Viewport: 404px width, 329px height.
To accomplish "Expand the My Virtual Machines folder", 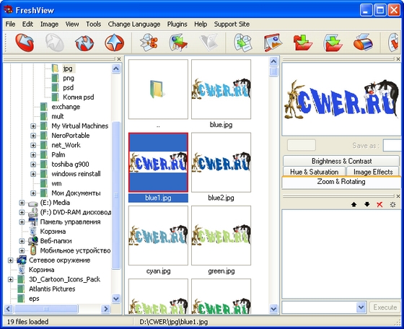I will (x=33, y=126).
